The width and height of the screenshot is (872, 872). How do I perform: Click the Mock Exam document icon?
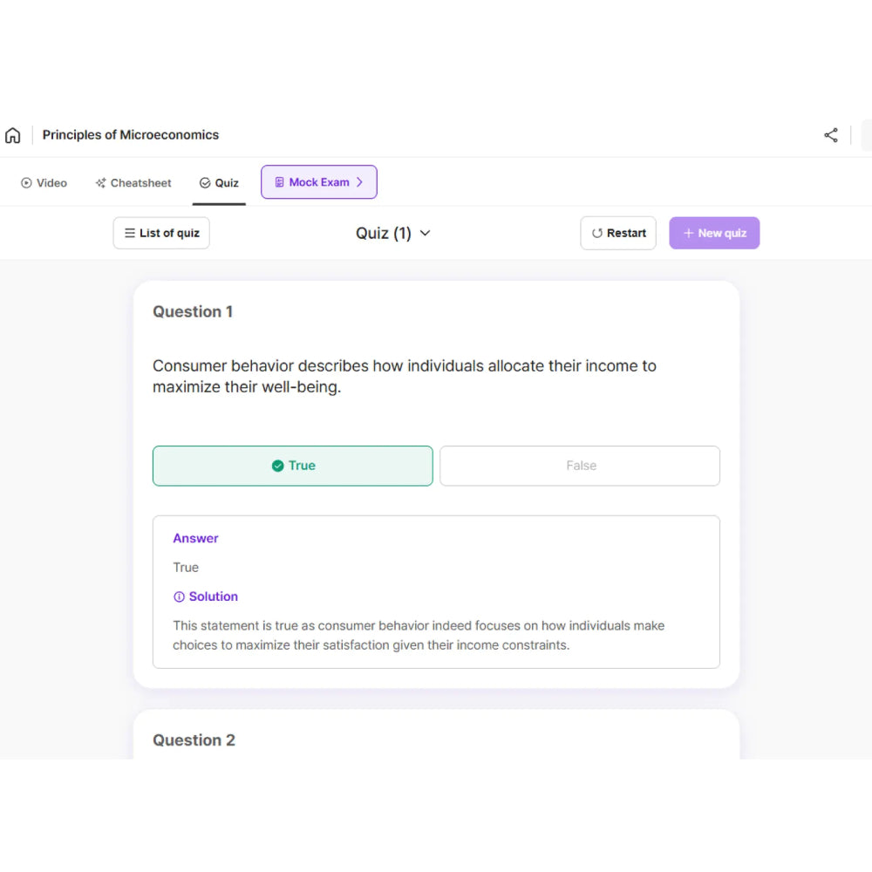tap(280, 181)
